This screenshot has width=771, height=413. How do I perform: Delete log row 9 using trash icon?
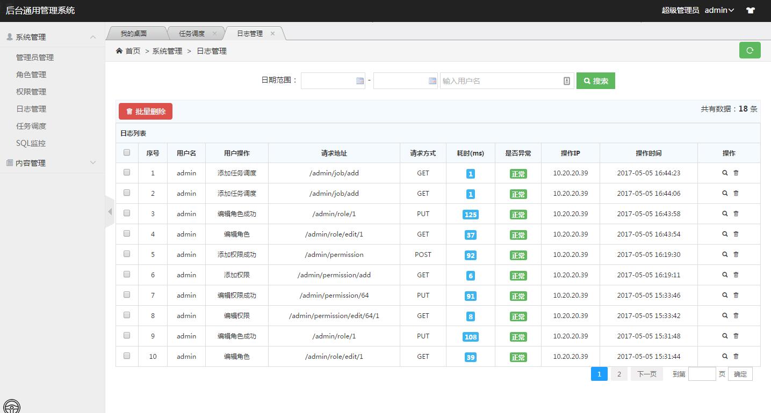[x=736, y=336]
